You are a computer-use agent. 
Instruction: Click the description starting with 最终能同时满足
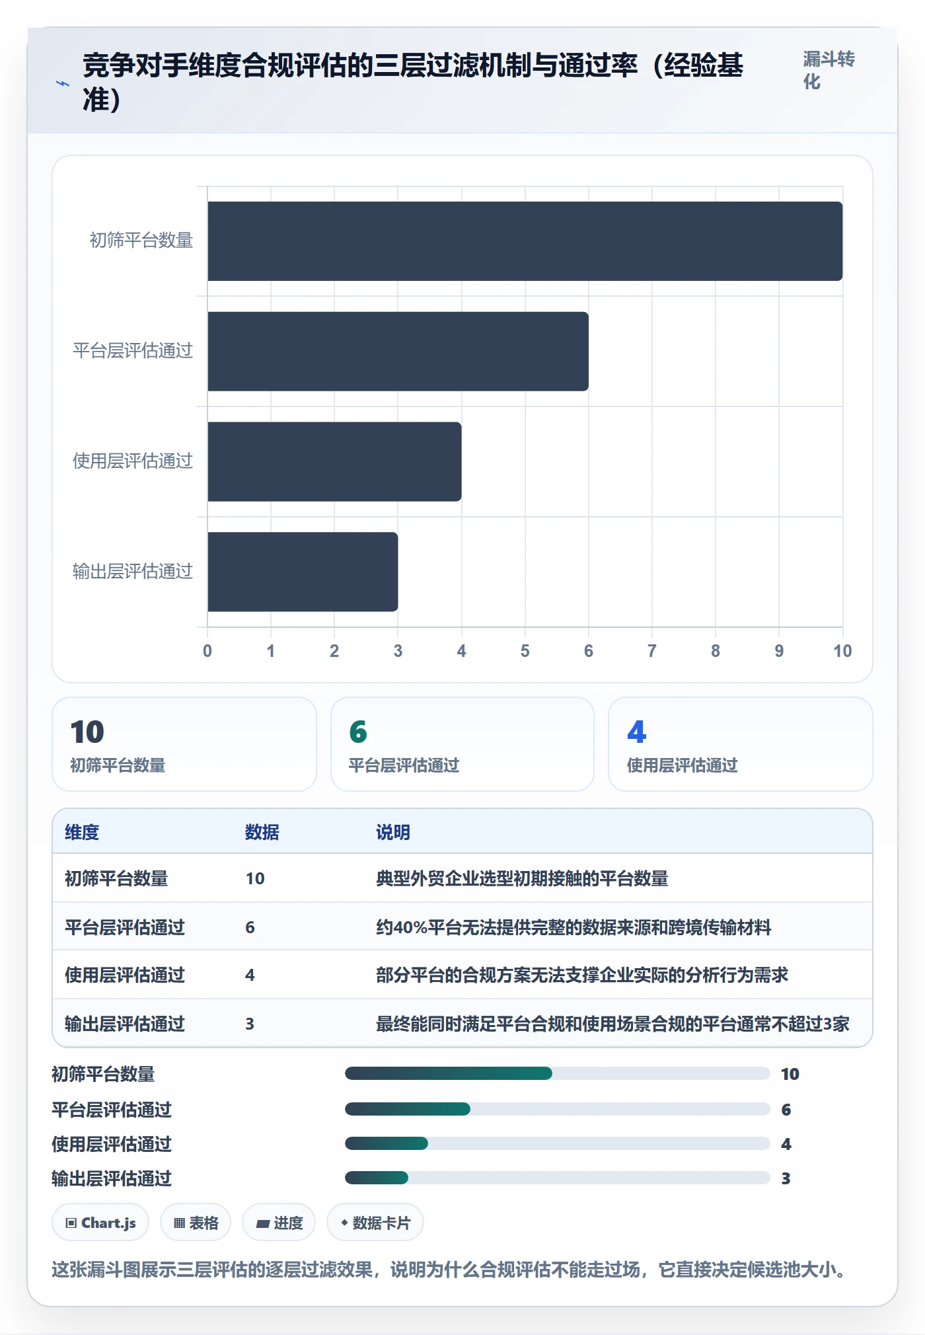(x=612, y=1024)
